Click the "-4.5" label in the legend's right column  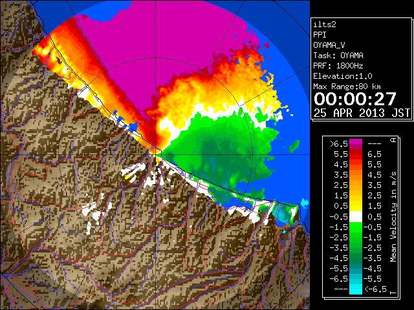[x=373, y=269]
